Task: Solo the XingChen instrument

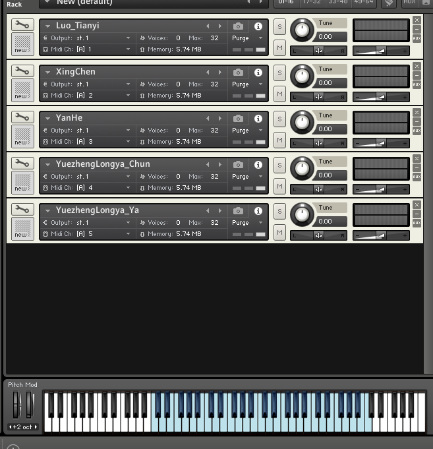Action: click(279, 73)
